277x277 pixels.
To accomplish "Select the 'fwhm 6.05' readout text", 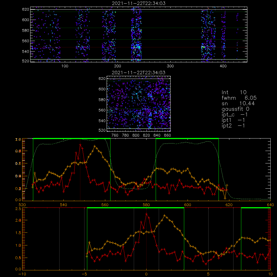I will tap(239, 98).
